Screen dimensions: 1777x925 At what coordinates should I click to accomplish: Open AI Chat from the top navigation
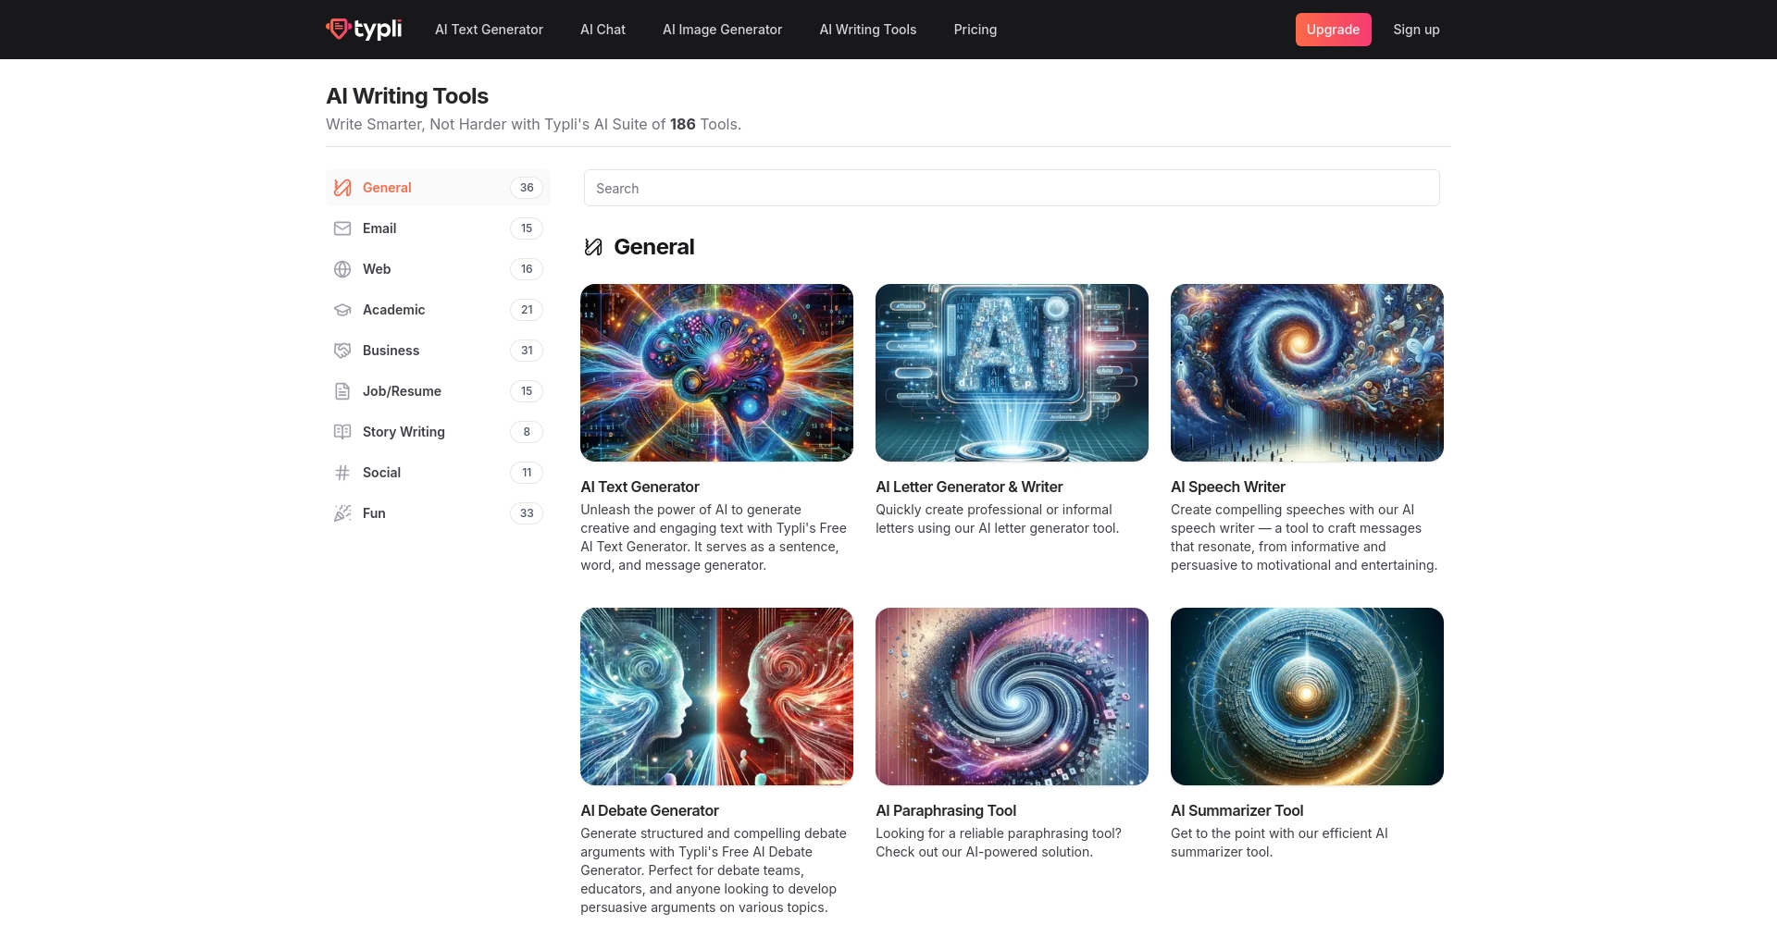(603, 30)
